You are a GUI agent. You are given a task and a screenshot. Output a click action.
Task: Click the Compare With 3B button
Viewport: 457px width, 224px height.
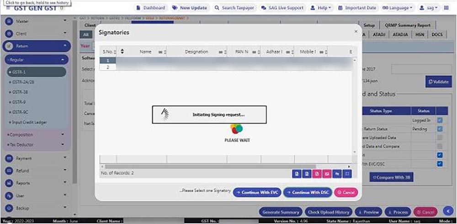391,177
